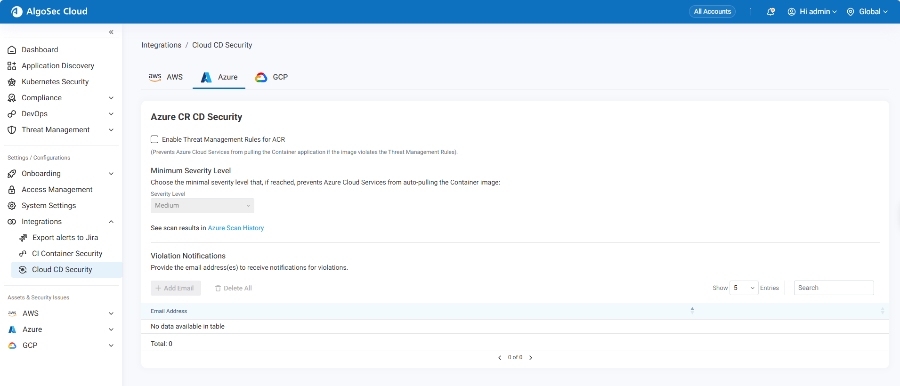This screenshot has width=900, height=386.
Task: Open Dashboard from the home icon
Action: [x=12, y=50]
